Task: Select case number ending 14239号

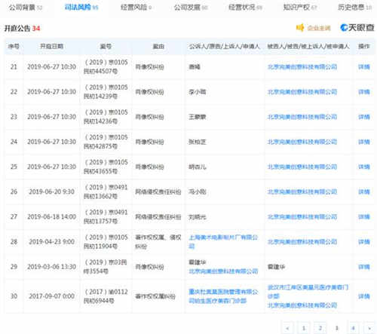Action: (x=106, y=92)
